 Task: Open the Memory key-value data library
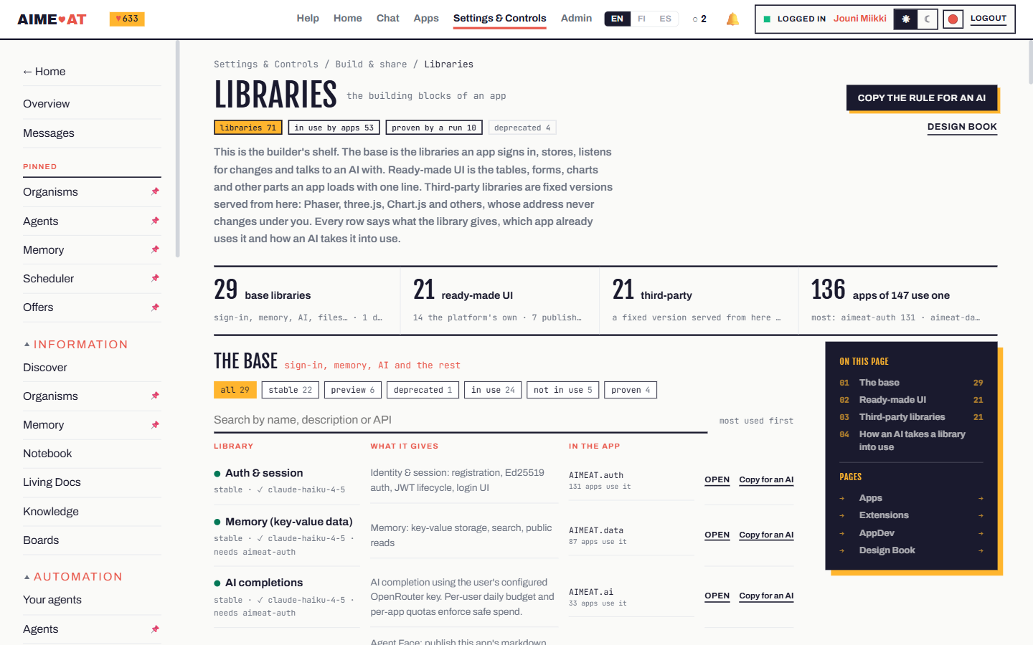click(717, 535)
